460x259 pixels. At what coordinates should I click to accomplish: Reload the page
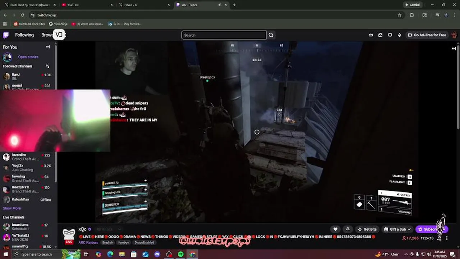22,15
